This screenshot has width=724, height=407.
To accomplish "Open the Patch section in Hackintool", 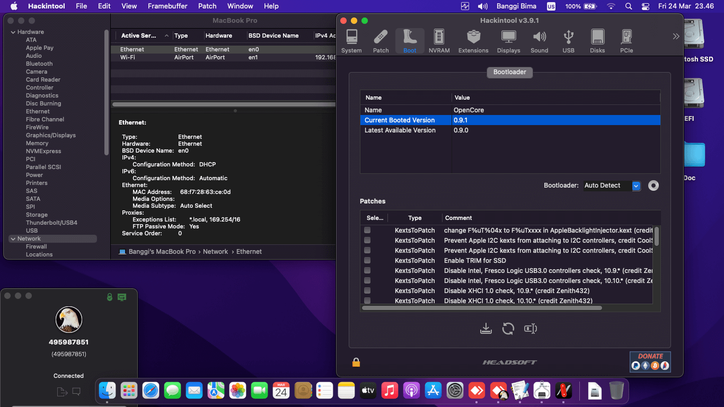I will [381, 41].
